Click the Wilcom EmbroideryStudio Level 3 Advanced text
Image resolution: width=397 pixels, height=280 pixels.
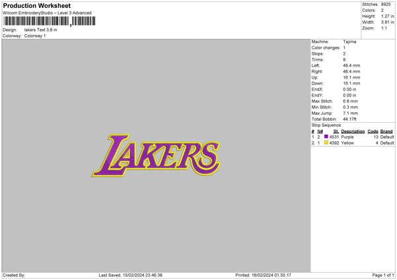[x=47, y=13]
